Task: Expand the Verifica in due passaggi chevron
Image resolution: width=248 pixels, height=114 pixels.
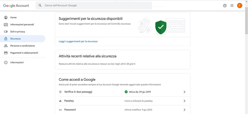Action: point(184,92)
